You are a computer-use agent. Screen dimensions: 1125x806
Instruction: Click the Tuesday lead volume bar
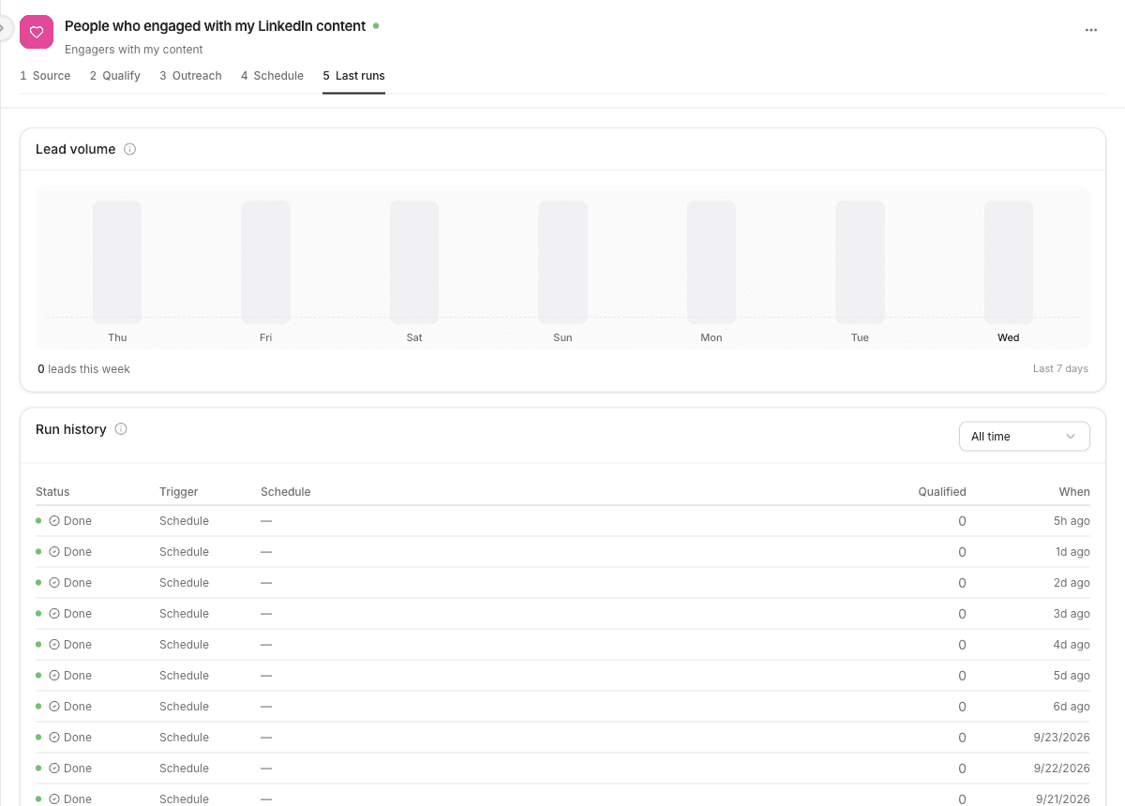pyautogui.click(x=860, y=262)
